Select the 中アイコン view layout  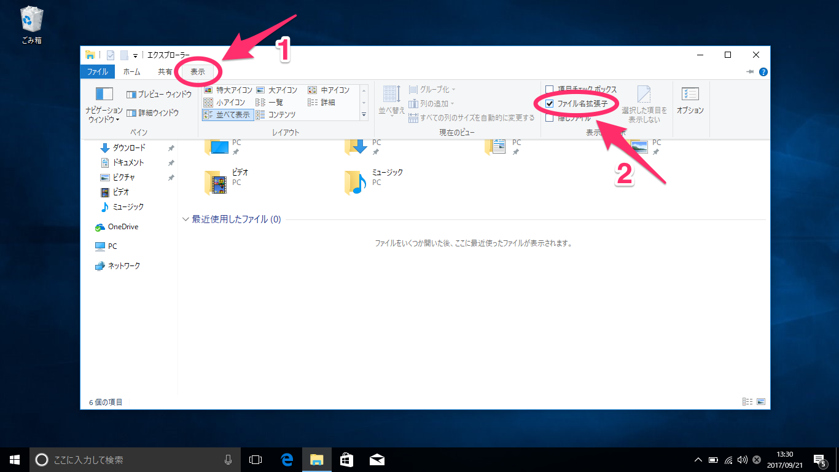[x=335, y=90]
